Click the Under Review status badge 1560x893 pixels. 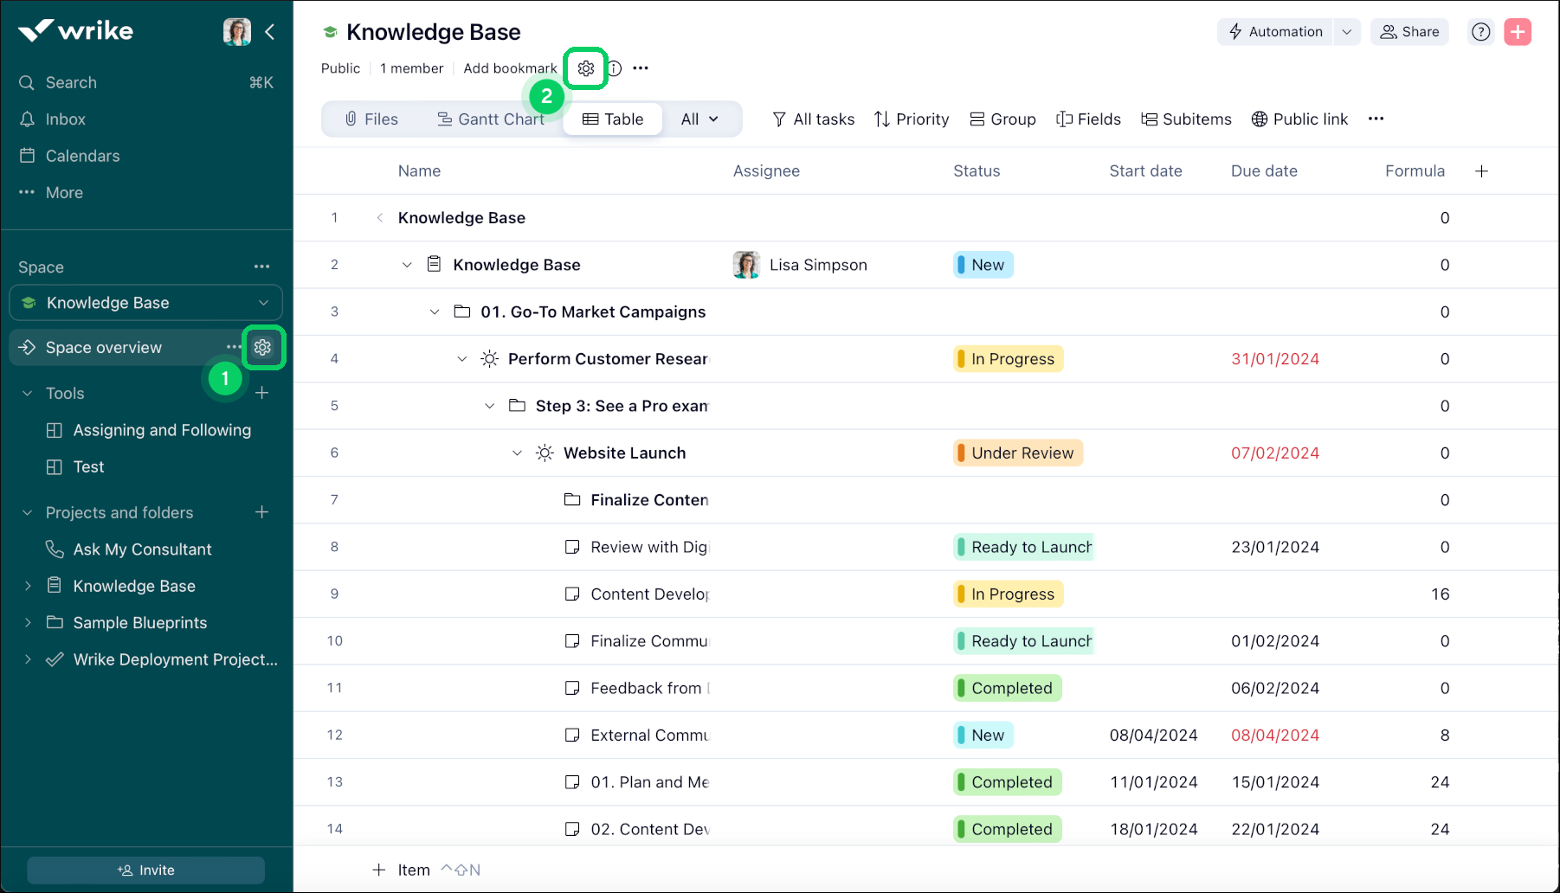[x=1018, y=453]
